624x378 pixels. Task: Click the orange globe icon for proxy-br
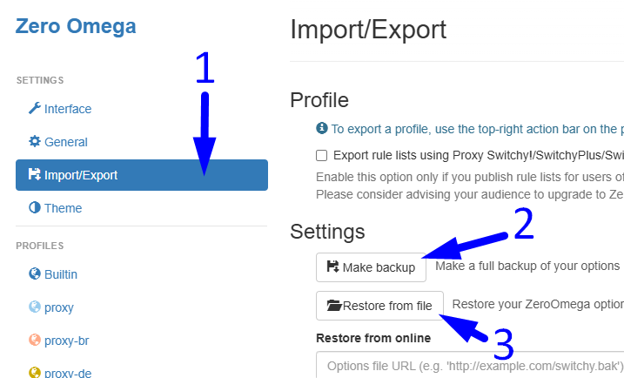click(x=35, y=340)
